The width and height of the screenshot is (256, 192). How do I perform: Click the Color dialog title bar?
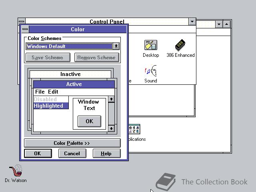coord(78,29)
